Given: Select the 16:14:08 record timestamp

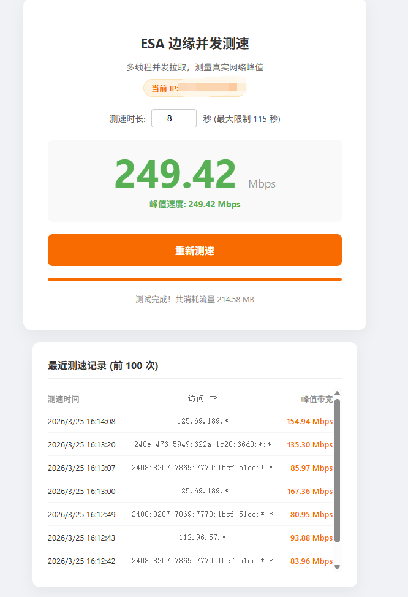Looking at the screenshot, I should [x=81, y=421].
